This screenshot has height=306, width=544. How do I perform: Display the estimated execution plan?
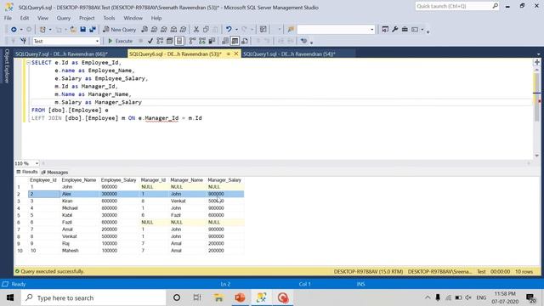[x=160, y=41]
